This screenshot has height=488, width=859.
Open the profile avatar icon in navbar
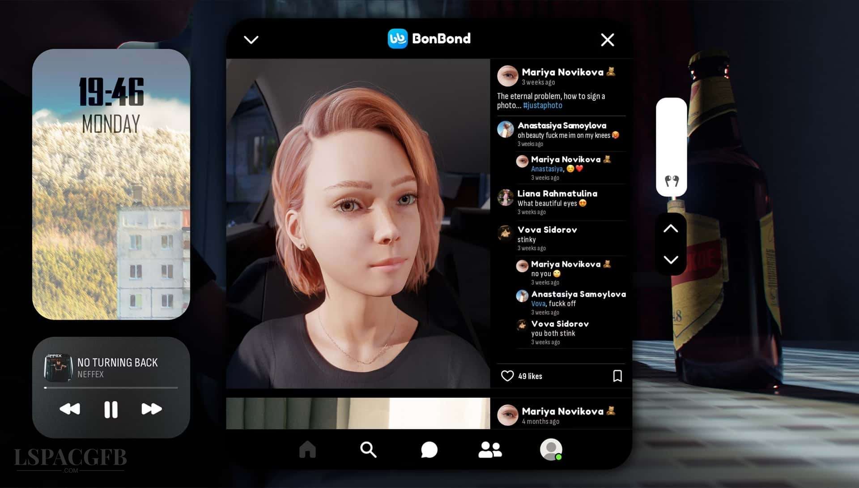click(x=551, y=449)
